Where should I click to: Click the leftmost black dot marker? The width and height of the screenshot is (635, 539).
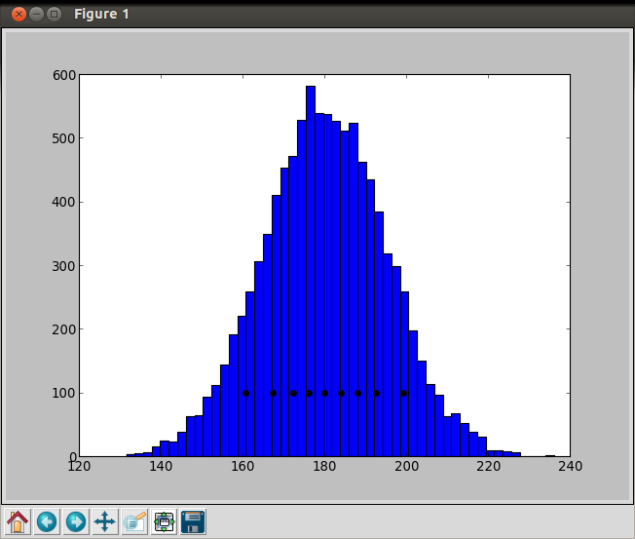tap(245, 393)
